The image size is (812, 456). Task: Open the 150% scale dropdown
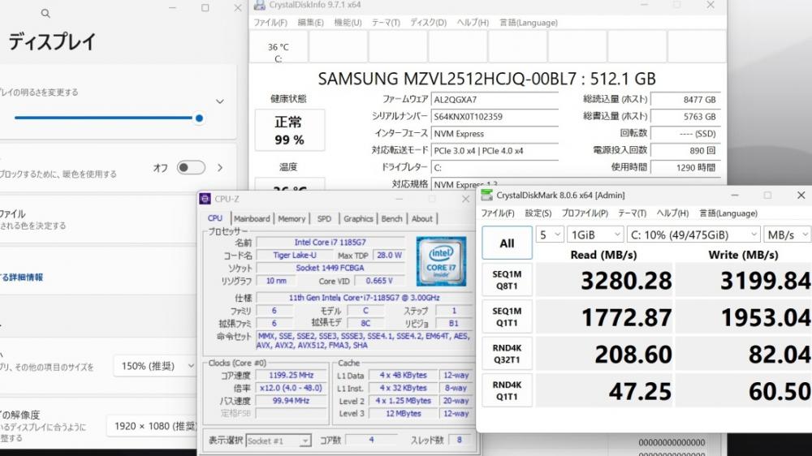point(155,366)
